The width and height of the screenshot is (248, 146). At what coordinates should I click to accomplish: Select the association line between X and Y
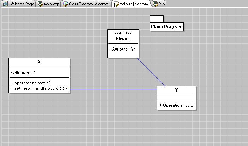[x=113, y=89]
